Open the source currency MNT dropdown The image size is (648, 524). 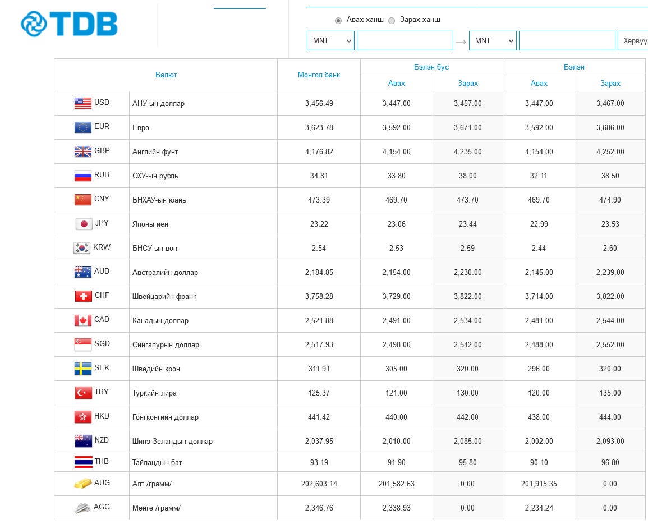(330, 40)
